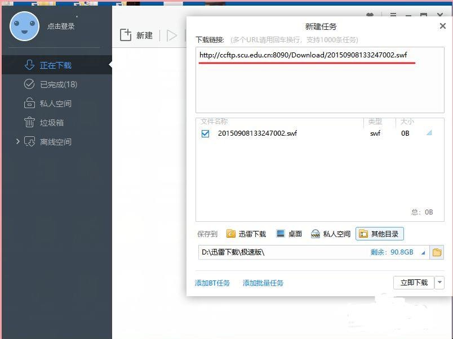Click the folder browse icon beside path

pos(437,252)
